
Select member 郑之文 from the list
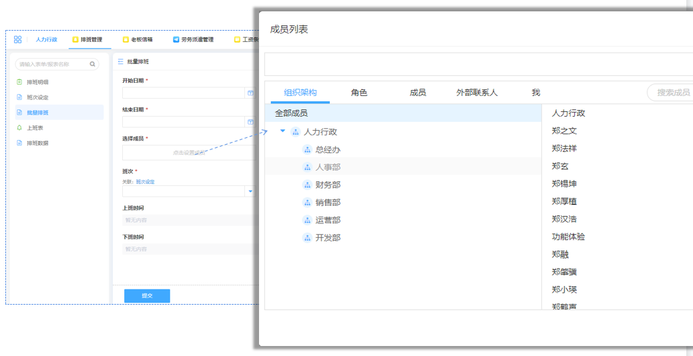[x=564, y=131]
